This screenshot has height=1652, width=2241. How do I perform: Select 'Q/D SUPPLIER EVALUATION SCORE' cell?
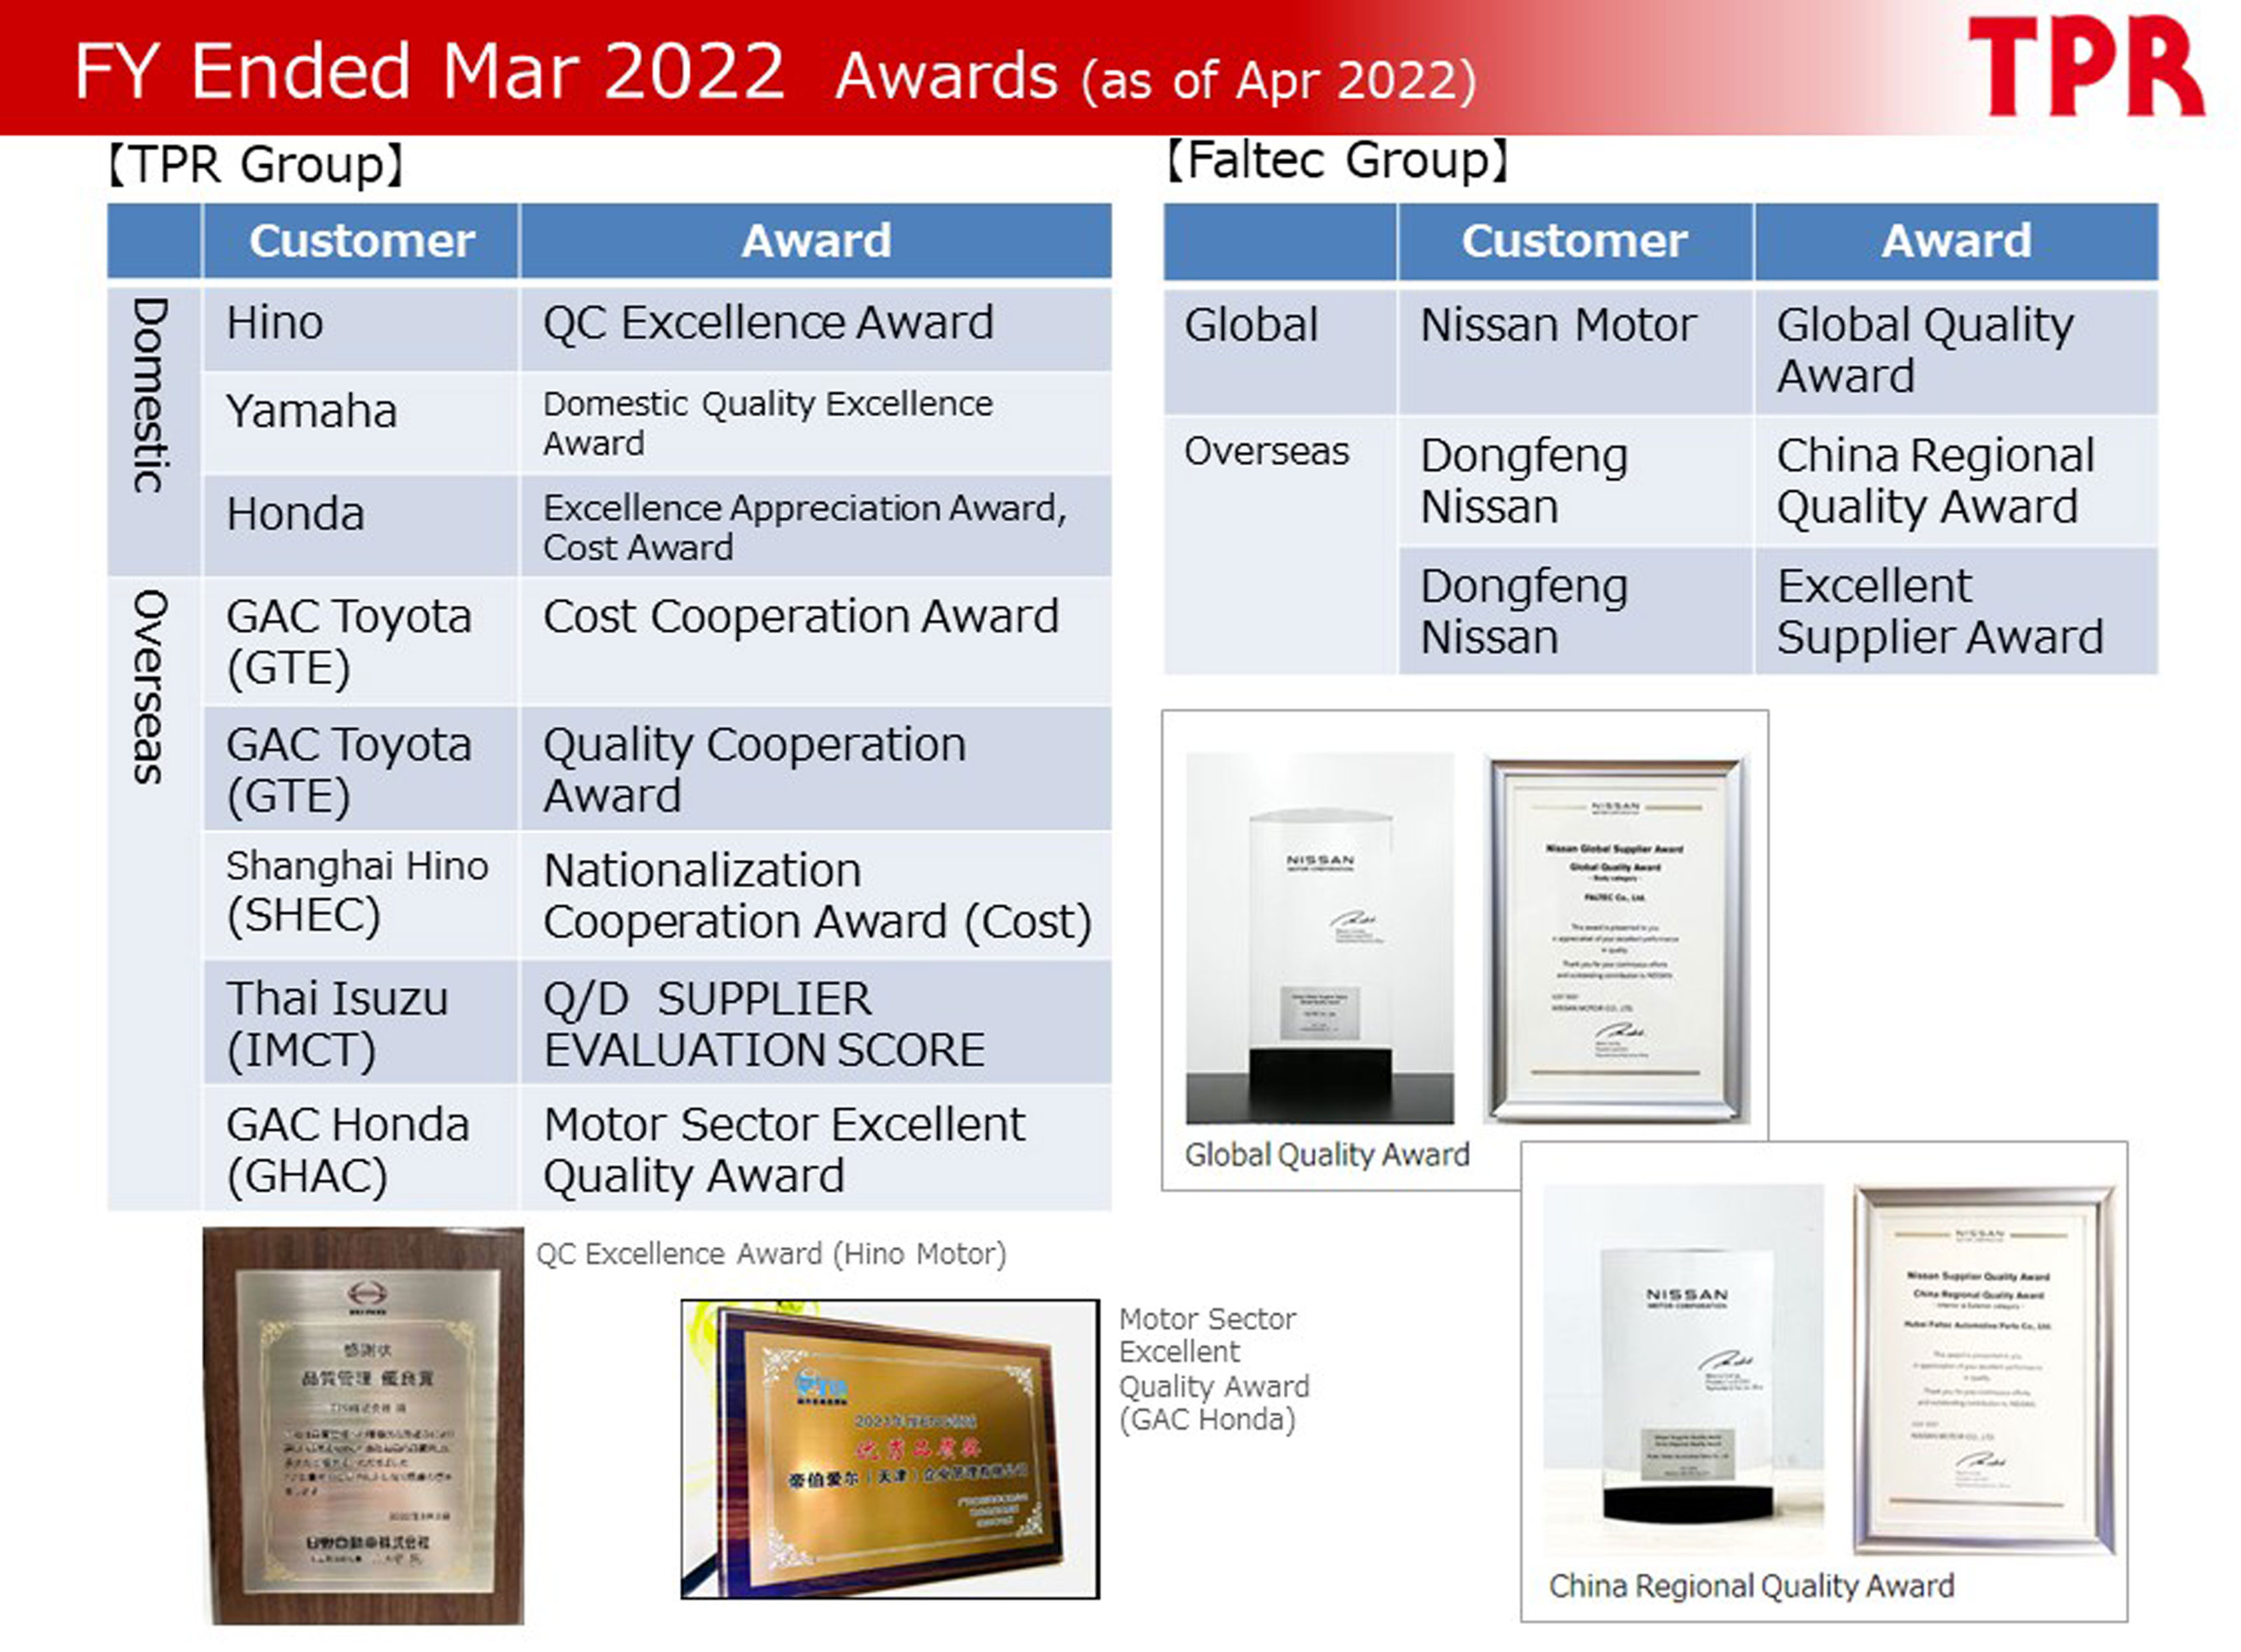click(x=816, y=1022)
